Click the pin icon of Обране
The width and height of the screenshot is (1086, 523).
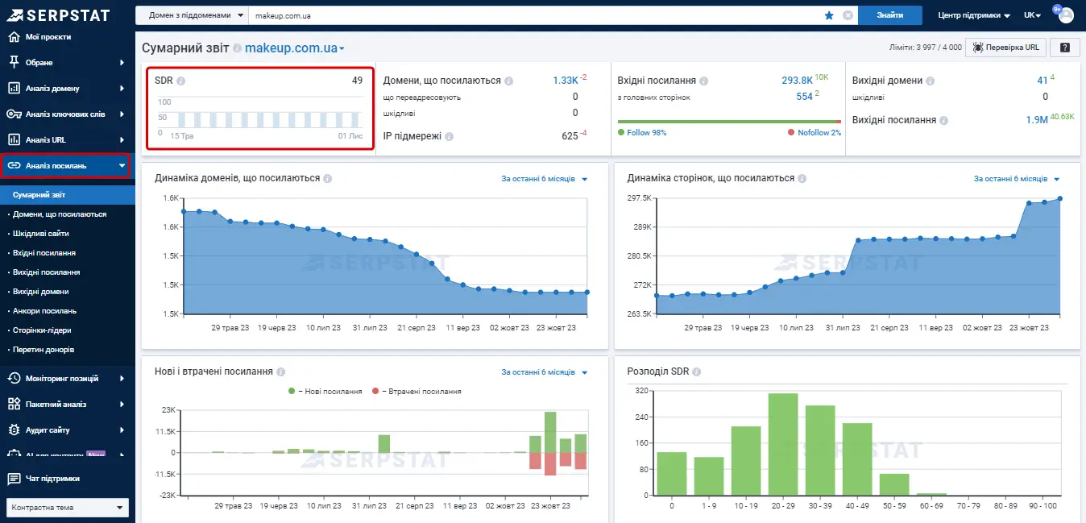pyautogui.click(x=14, y=63)
